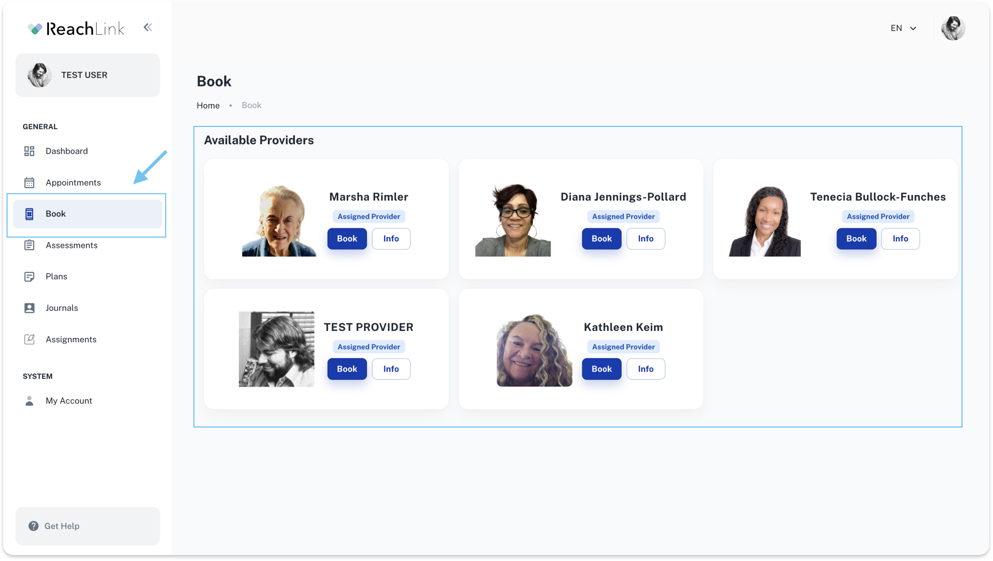Image resolution: width=993 pixels, height=561 pixels.
Task: Click the My Account person icon
Action: click(29, 401)
